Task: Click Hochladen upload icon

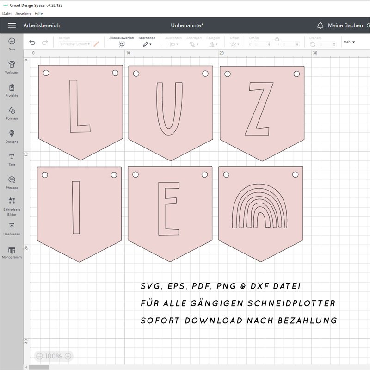Action: [x=12, y=226]
